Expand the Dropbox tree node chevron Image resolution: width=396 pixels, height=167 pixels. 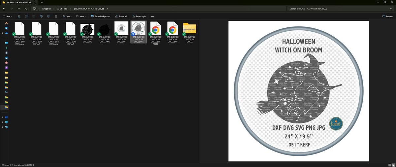2,117
